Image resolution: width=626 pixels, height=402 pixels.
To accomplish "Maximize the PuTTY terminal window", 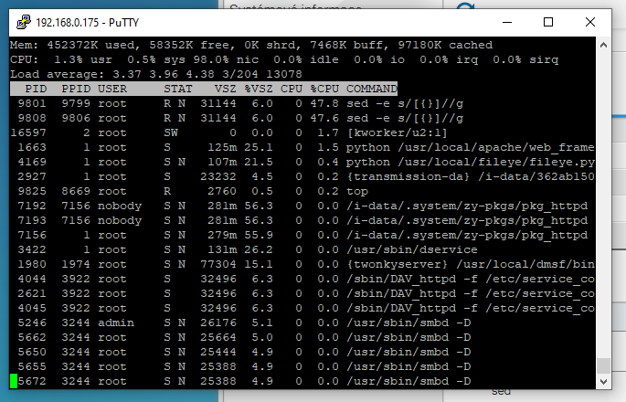I will point(548,21).
